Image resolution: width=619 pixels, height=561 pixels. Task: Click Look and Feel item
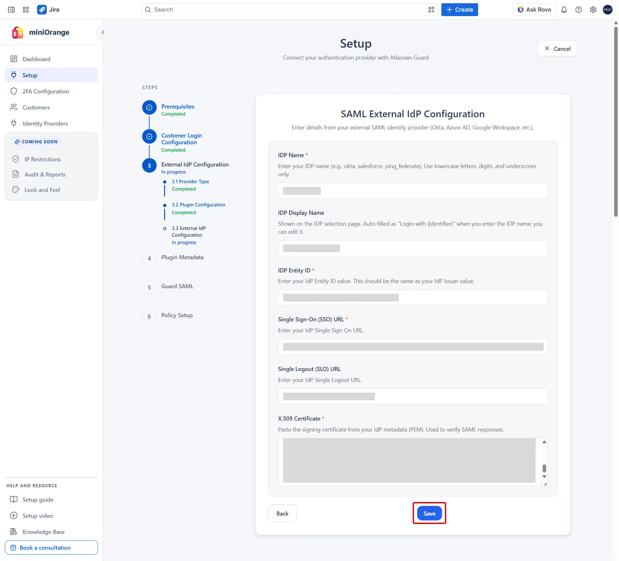click(x=52, y=190)
